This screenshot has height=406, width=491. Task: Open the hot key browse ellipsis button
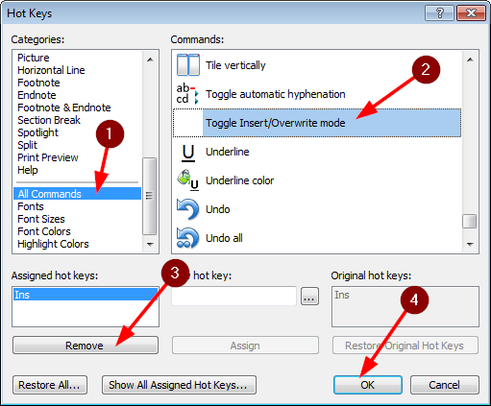coord(309,296)
